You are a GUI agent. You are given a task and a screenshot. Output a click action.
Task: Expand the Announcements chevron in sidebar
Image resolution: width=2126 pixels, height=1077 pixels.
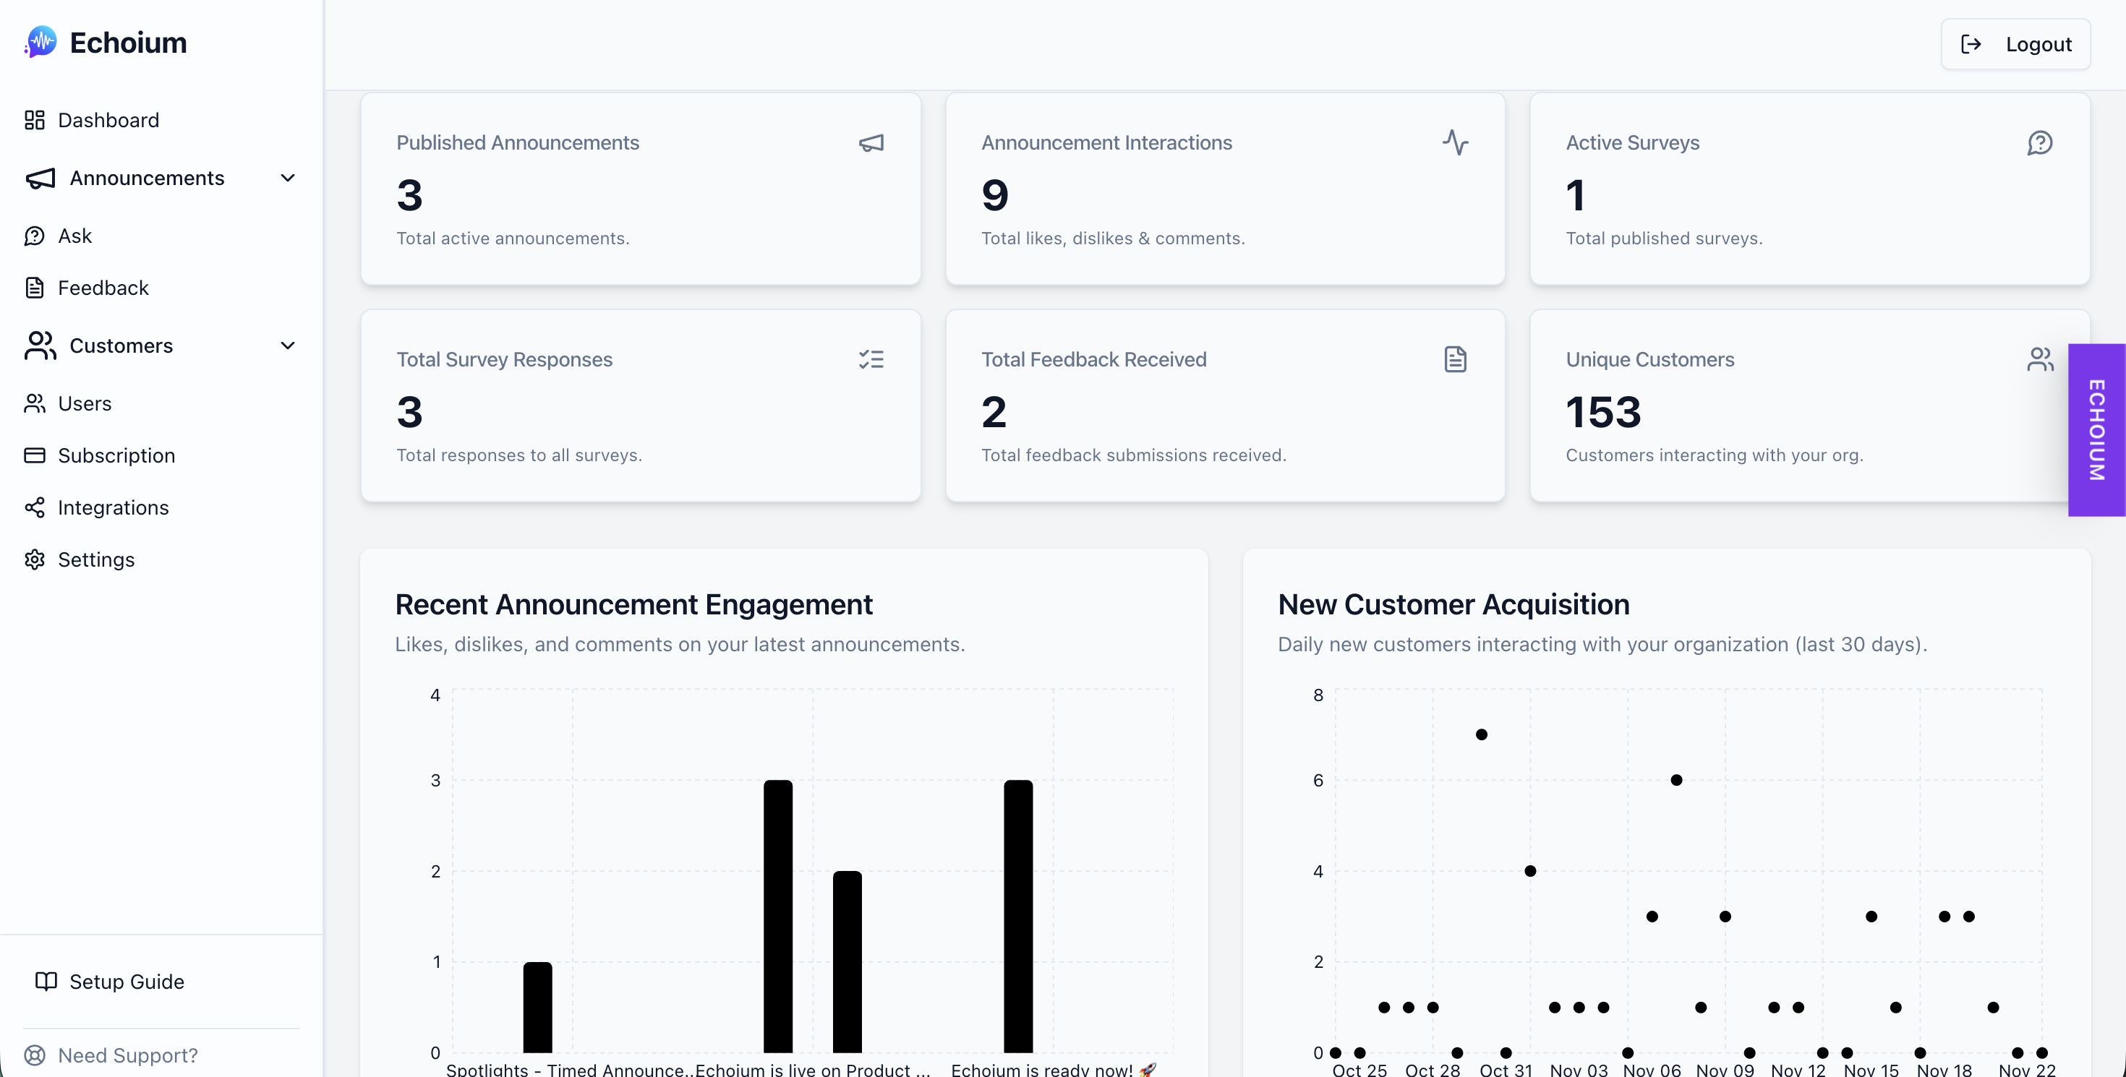(287, 178)
